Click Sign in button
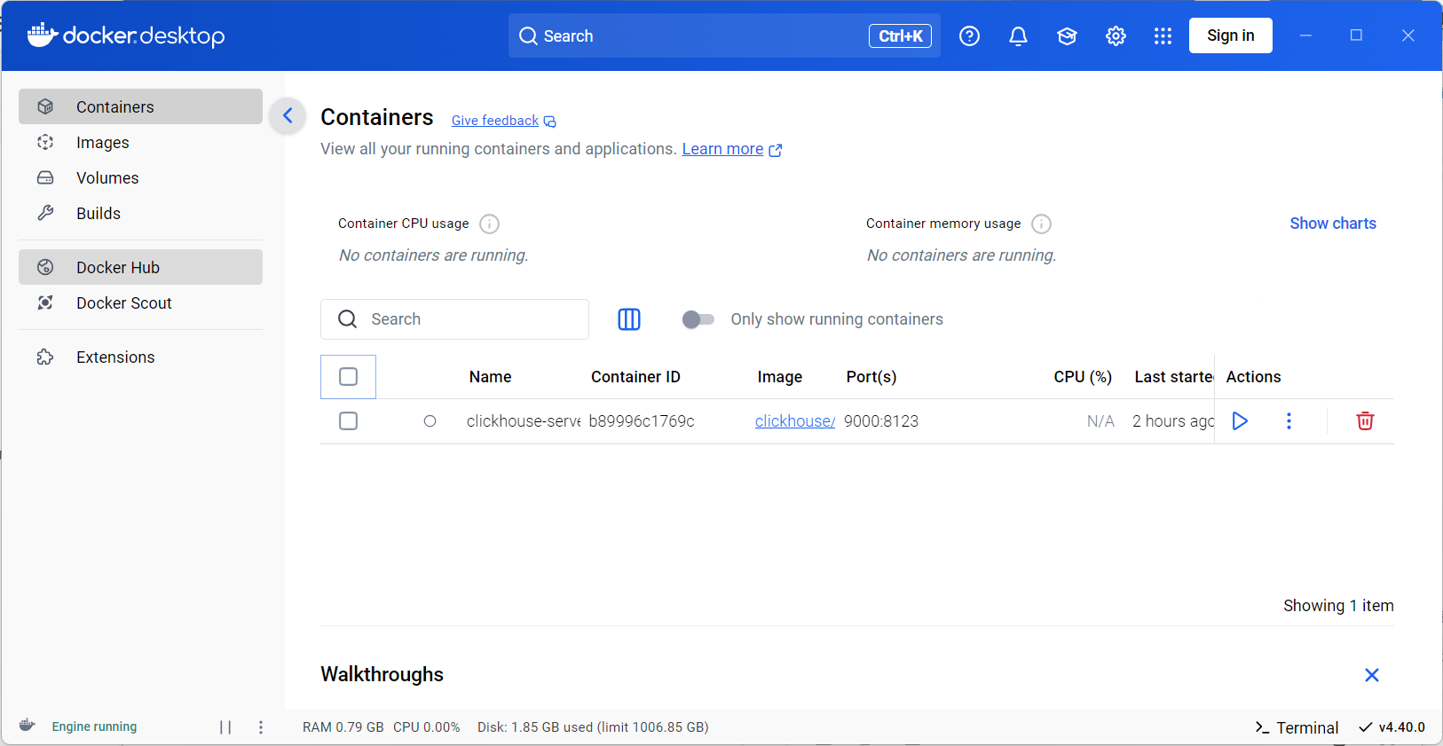Screen dimensions: 1443x746 pyautogui.click(x=1230, y=35)
